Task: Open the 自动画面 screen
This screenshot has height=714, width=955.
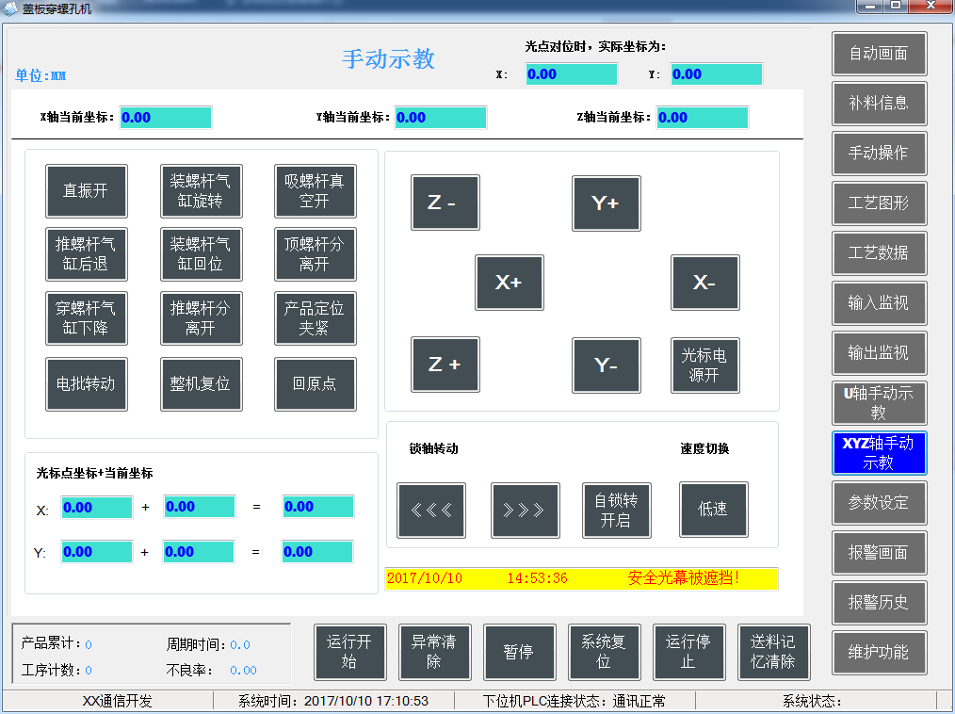Action: (879, 54)
